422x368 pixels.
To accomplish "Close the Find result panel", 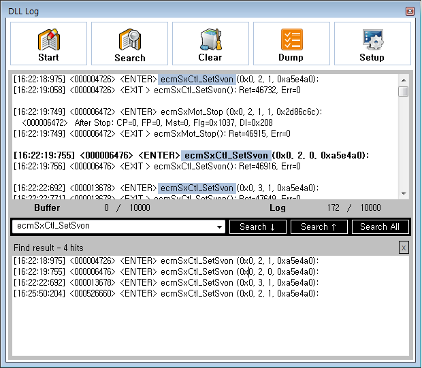I will tap(404, 248).
